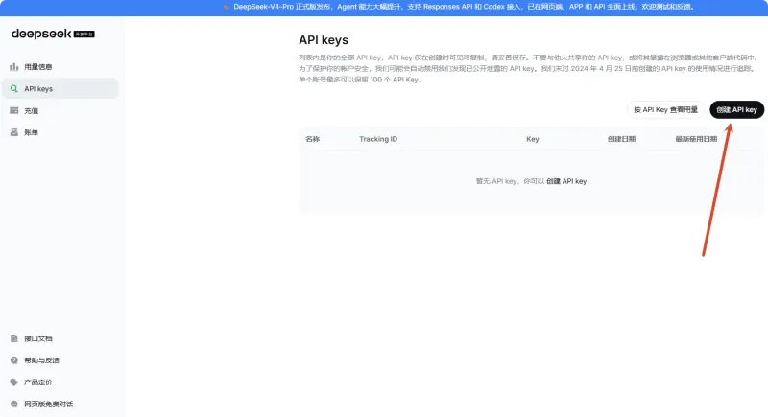Click the document icon beside 接口文档
The image size is (768, 417).
pyautogui.click(x=14, y=338)
